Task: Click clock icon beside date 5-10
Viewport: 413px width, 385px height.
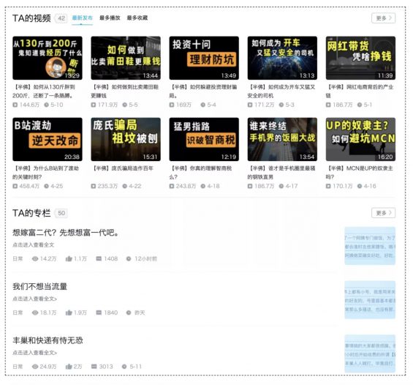Action: (46, 105)
